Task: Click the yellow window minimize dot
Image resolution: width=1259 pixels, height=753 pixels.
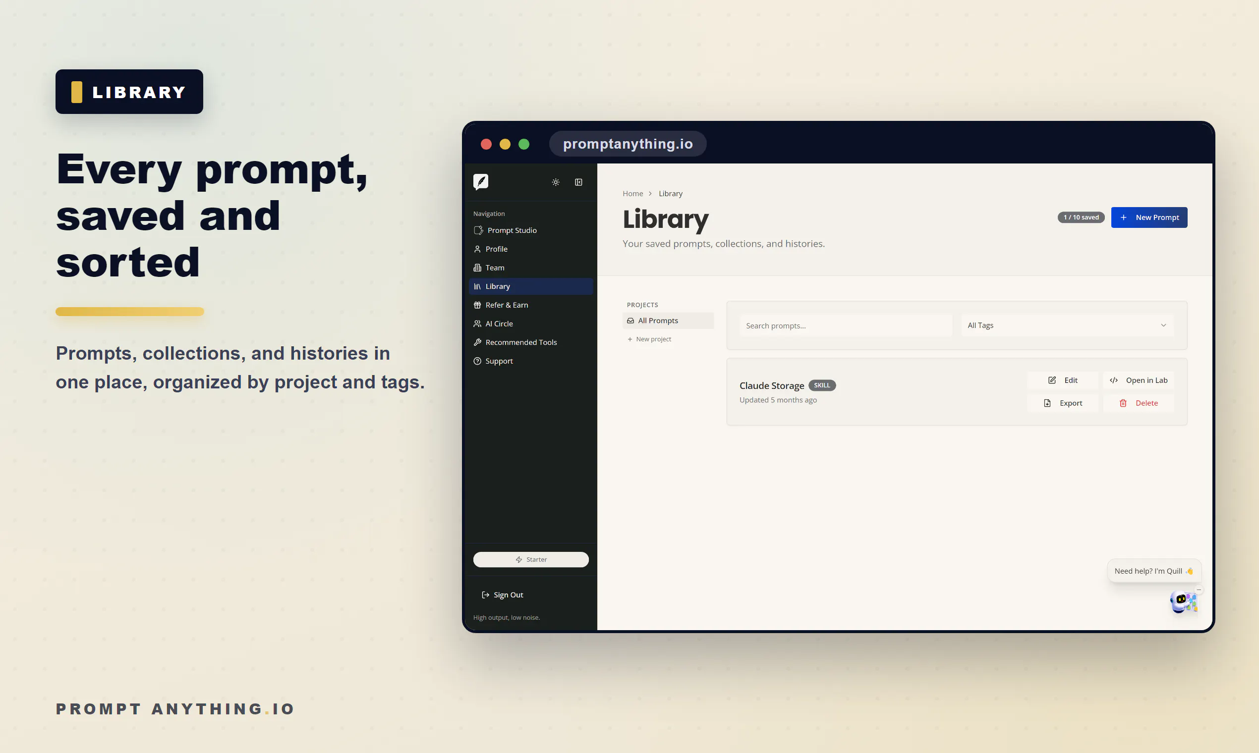Action: pyautogui.click(x=505, y=144)
